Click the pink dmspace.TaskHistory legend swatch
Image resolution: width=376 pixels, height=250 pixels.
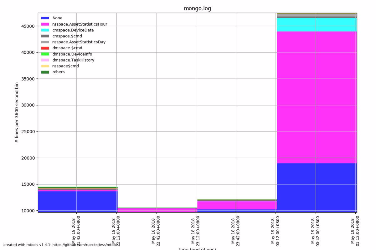coord(45,60)
